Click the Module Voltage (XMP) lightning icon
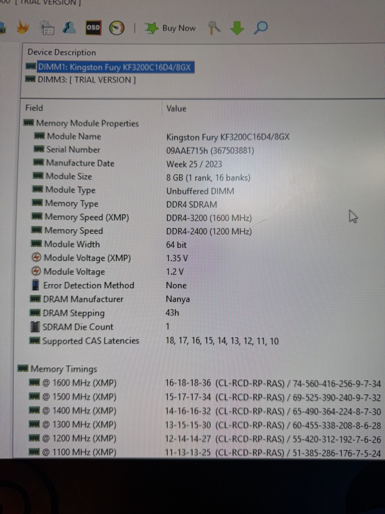385x514 pixels. (x=37, y=257)
